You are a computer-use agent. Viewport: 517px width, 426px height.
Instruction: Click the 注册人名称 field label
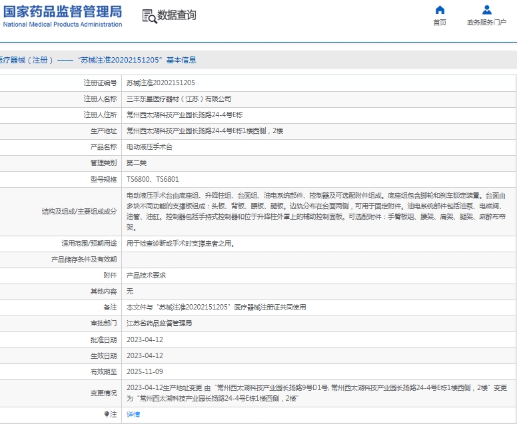[x=100, y=99]
